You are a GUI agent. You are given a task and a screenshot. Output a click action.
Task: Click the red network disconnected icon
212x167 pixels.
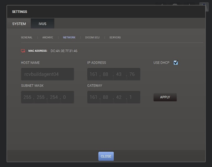23,51
